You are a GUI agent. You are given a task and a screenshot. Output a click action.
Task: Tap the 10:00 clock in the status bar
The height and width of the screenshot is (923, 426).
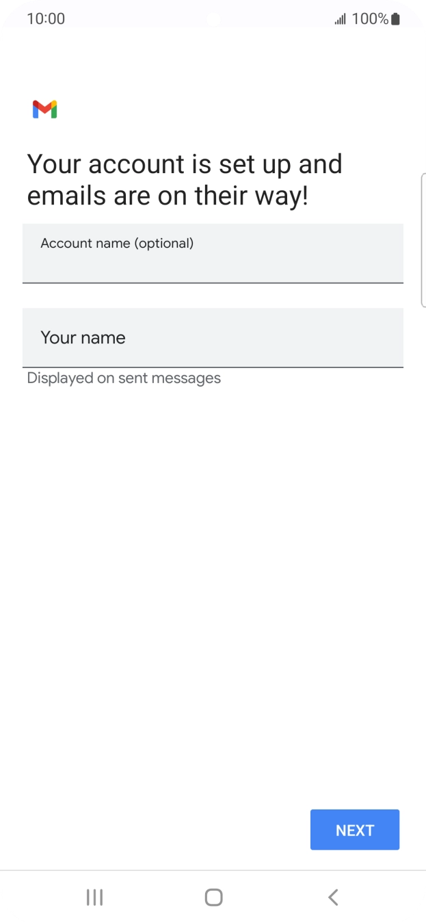pyautogui.click(x=46, y=18)
